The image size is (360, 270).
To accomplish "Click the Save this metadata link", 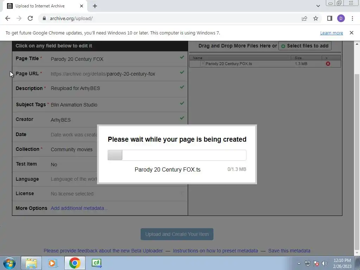I will (289, 251).
